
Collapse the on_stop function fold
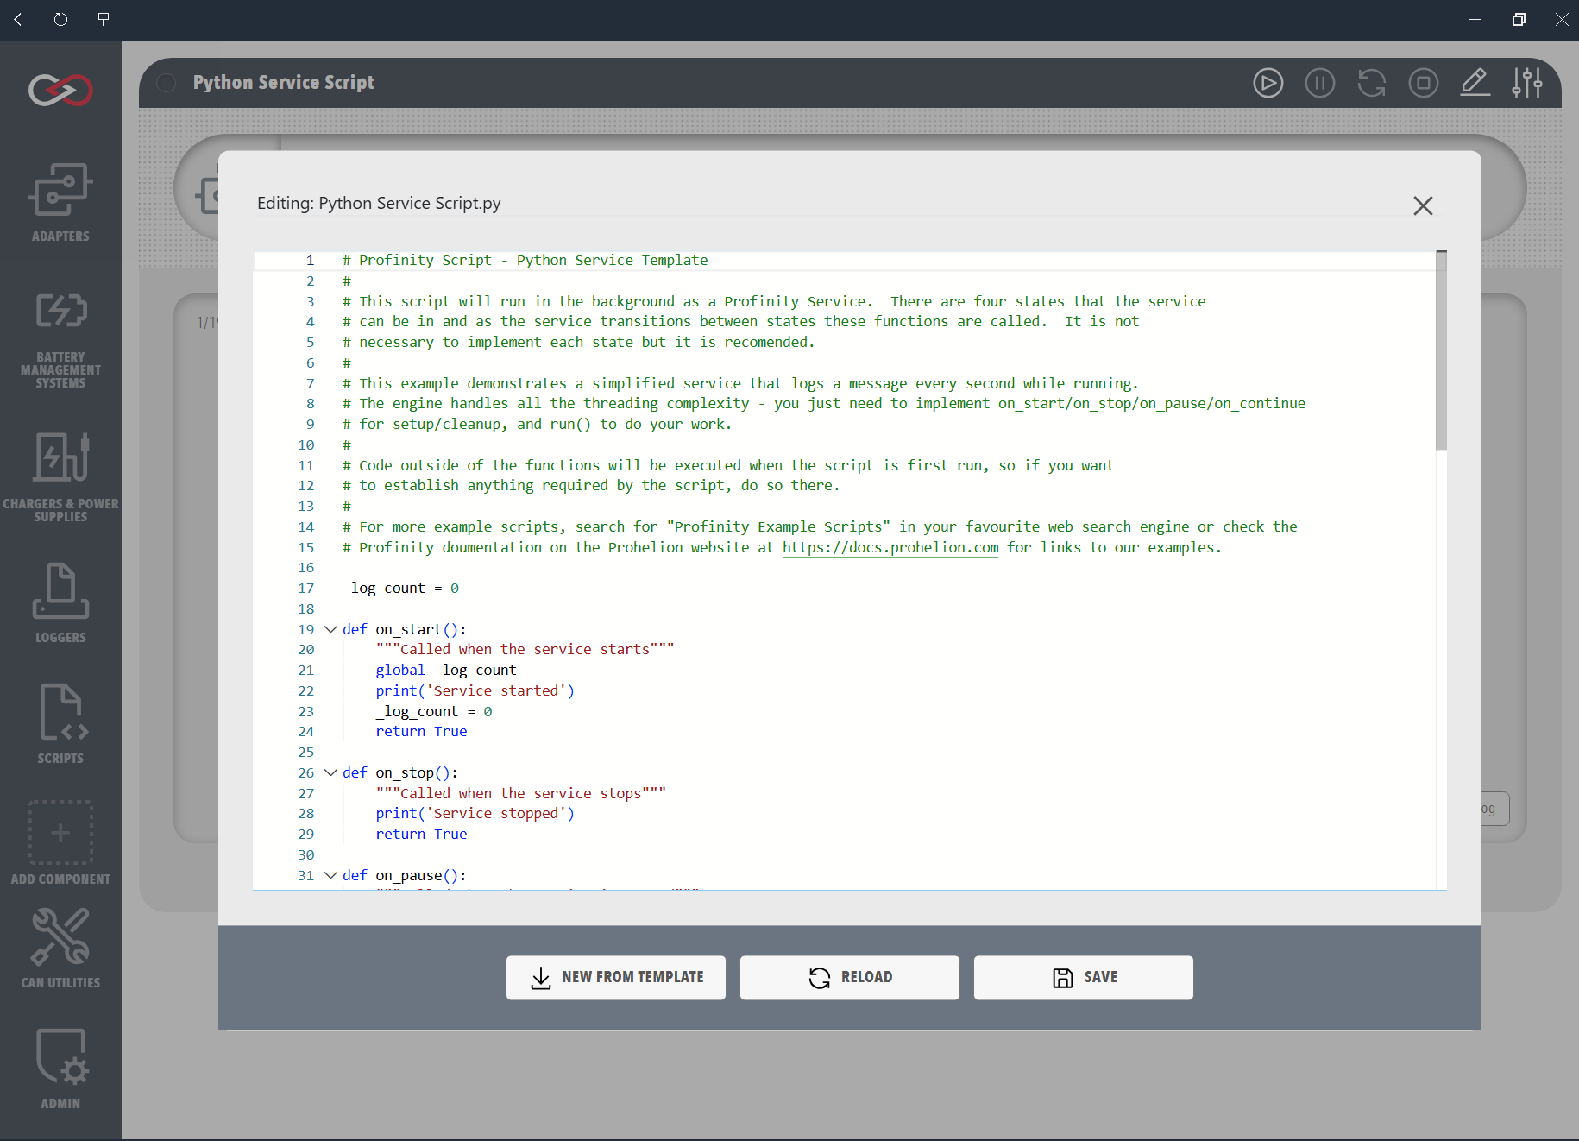330,772
